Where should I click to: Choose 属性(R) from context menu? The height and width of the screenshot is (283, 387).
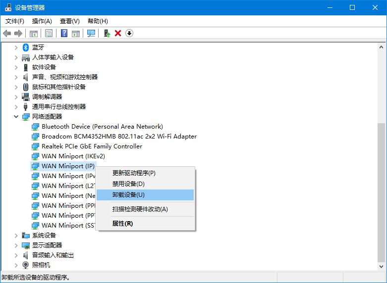(x=145, y=224)
